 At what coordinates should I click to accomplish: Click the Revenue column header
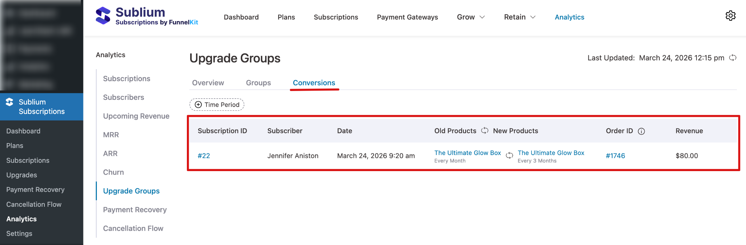click(x=689, y=131)
